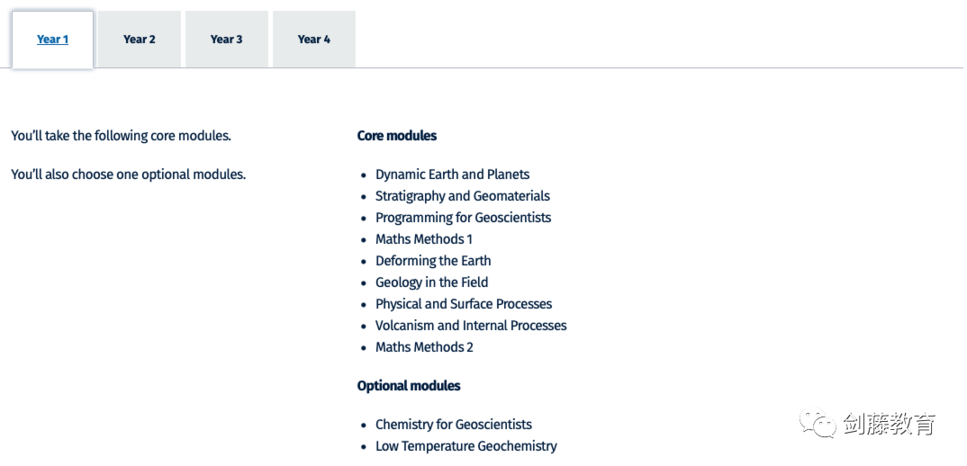967x466 pixels.
Task: Select the Year 1 tab
Action: [52, 40]
